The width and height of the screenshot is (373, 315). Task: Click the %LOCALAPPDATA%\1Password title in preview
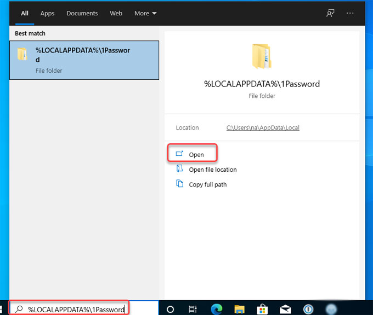coord(262,84)
